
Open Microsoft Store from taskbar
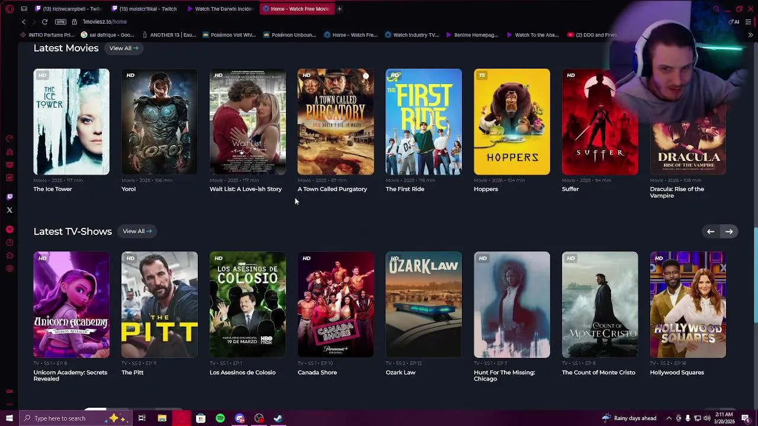point(201,418)
